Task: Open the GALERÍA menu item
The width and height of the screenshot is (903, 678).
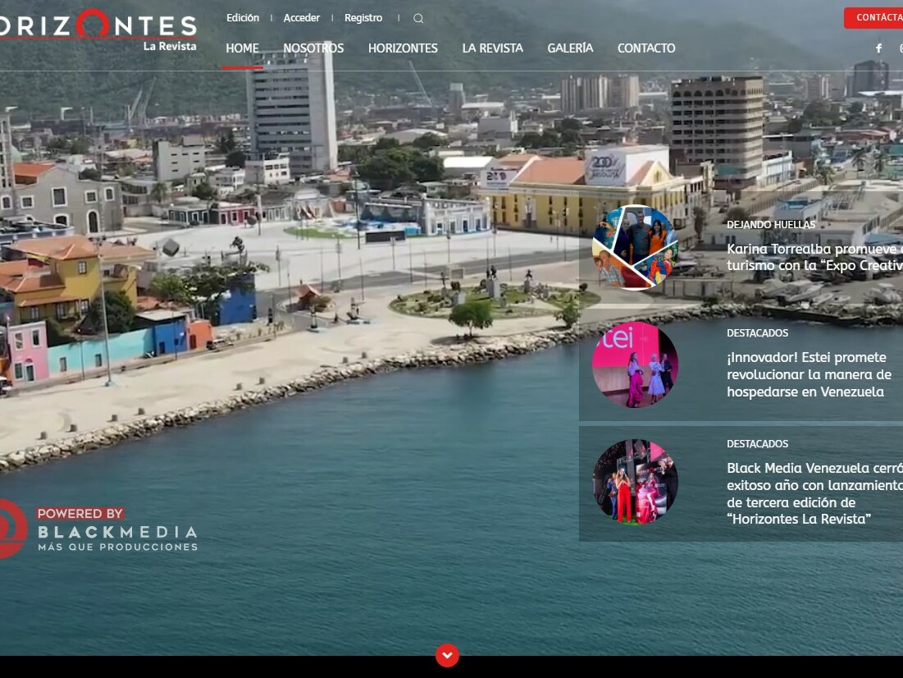Action: click(570, 48)
